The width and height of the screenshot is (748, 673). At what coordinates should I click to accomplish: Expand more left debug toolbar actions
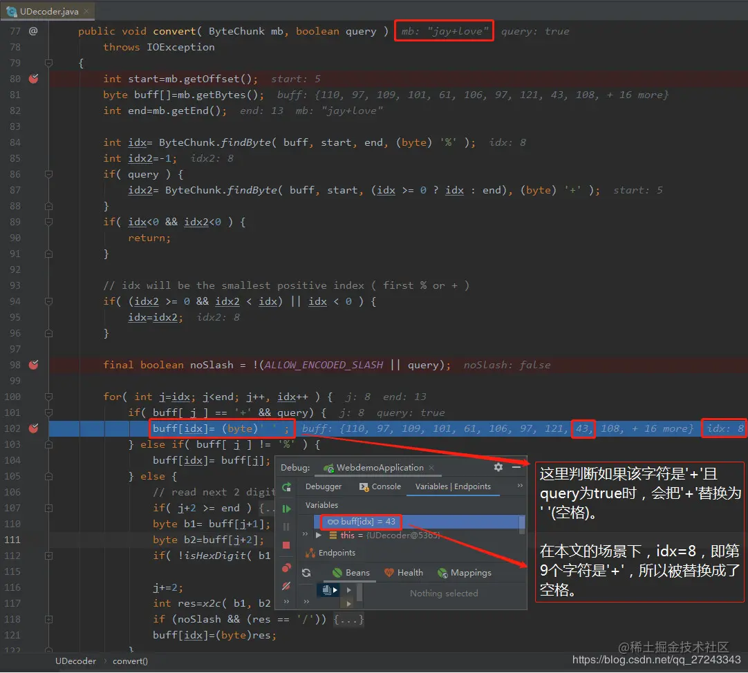pos(286,601)
